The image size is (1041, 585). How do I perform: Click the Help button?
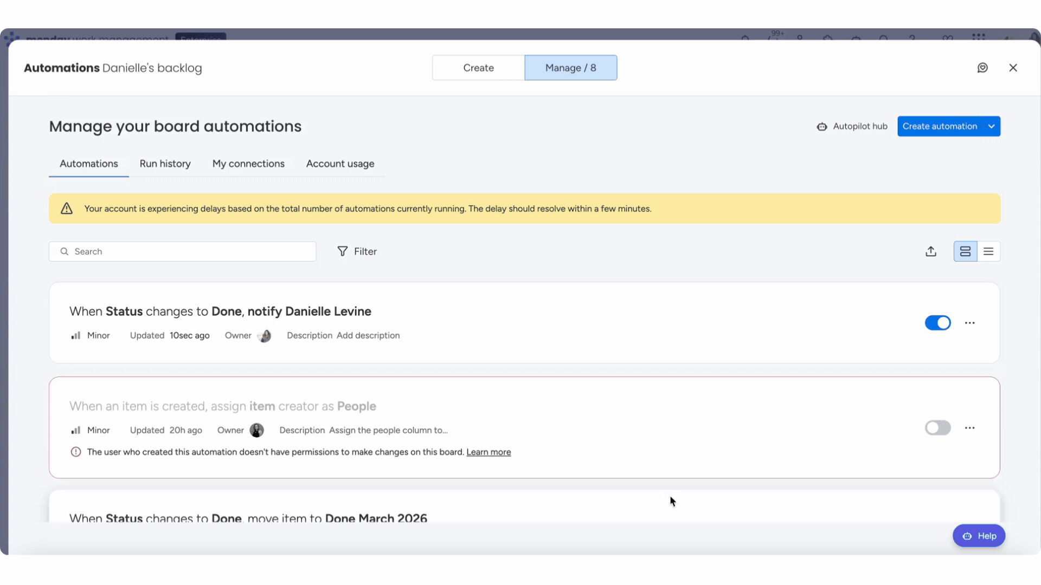pos(979,536)
